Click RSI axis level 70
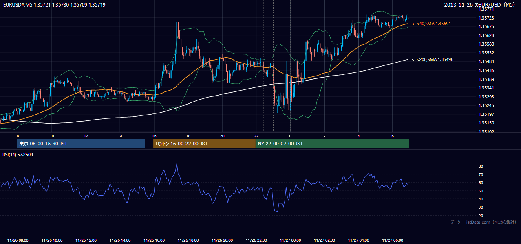 [x=481, y=174]
